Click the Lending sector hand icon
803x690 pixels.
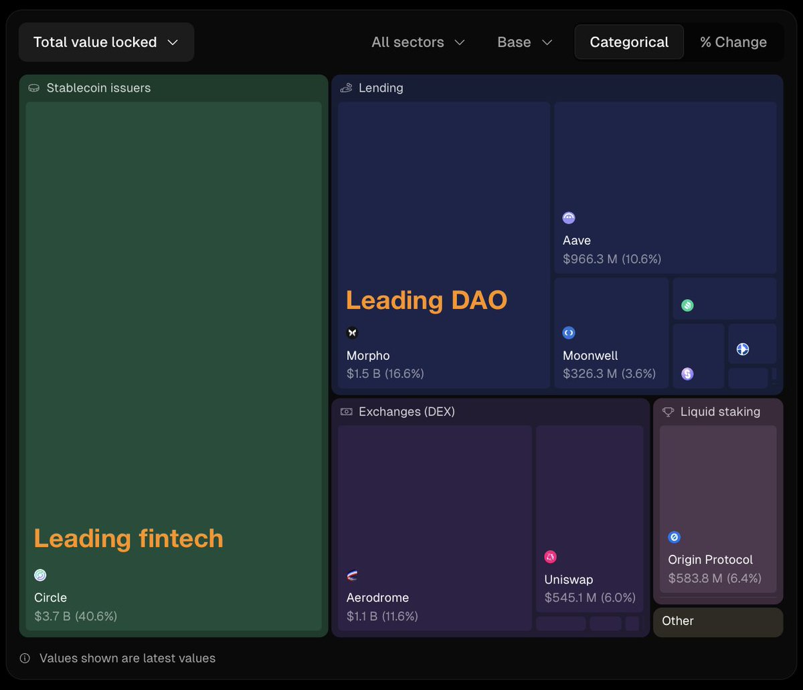pos(346,88)
